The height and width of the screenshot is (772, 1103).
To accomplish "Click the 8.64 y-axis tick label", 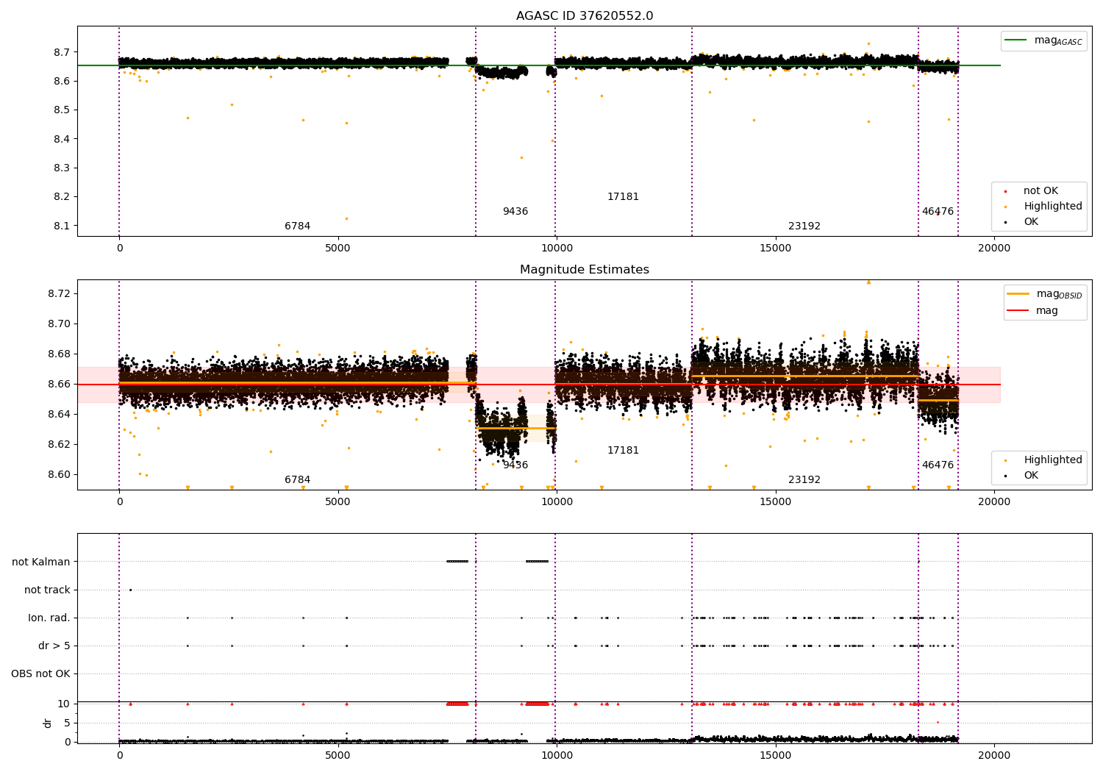I will (x=58, y=415).
